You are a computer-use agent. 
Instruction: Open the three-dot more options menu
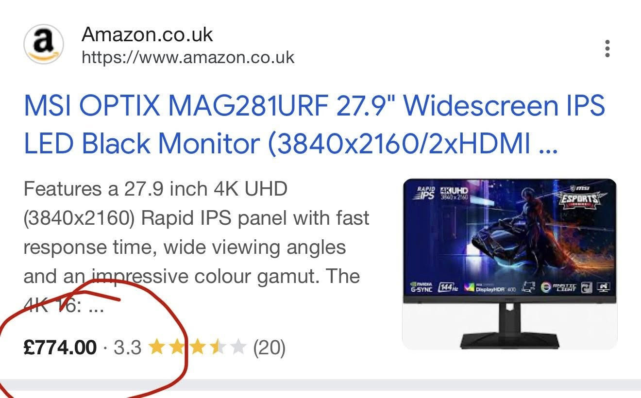click(607, 49)
